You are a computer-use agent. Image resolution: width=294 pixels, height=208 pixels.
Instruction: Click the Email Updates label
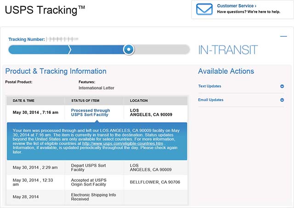tap(210, 100)
